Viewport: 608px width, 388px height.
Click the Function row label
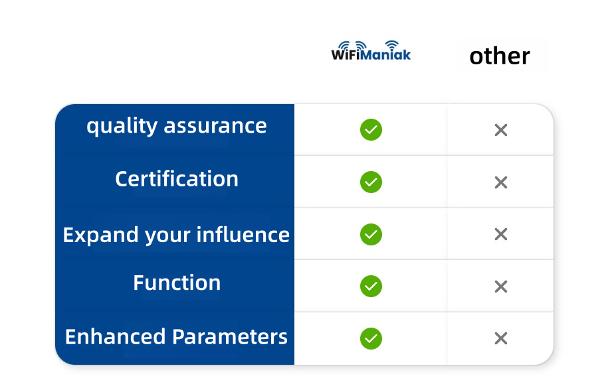pos(176,283)
